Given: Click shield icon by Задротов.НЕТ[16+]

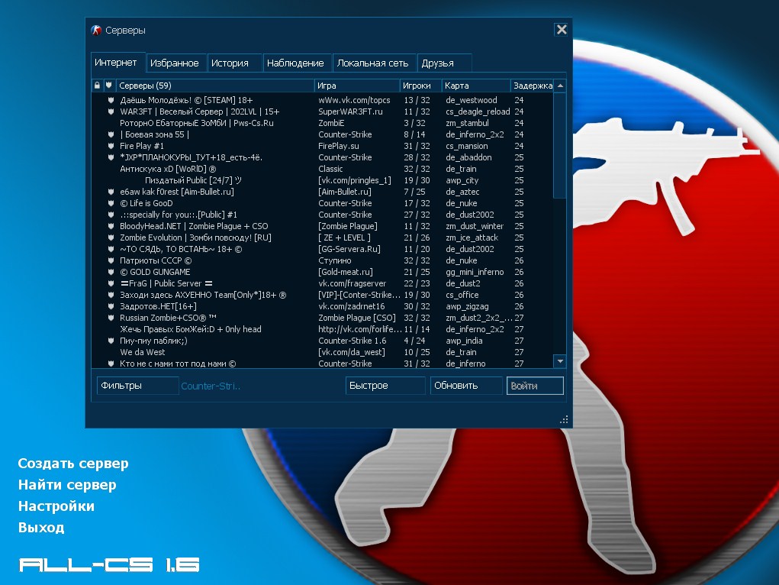Looking at the screenshot, I should pyautogui.click(x=111, y=306).
